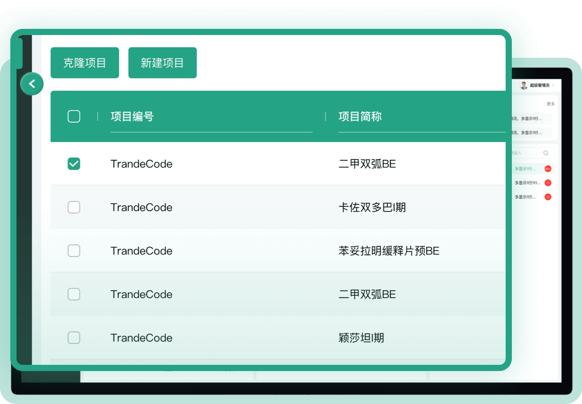
Task: Click the user avatar icon
Action: pos(524,85)
